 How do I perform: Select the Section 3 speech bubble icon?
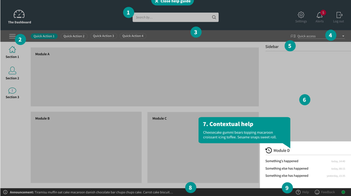pyautogui.click(x=12, y=91)
